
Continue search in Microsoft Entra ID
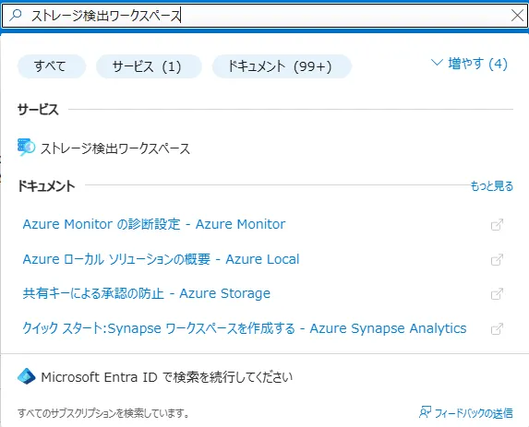[x=167, y=377]
